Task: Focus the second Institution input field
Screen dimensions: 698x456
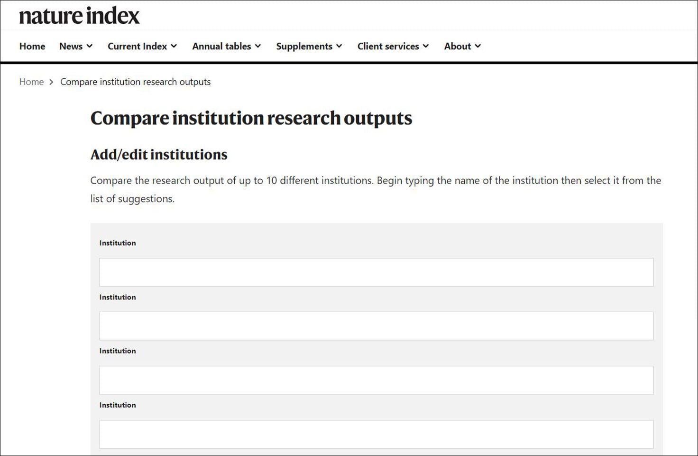Action: click(376, 326)
